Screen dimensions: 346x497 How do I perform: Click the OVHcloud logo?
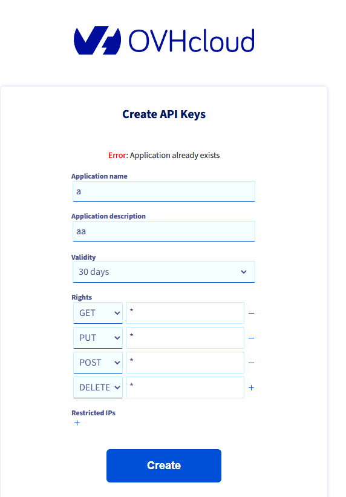click(x=164, y=41)
